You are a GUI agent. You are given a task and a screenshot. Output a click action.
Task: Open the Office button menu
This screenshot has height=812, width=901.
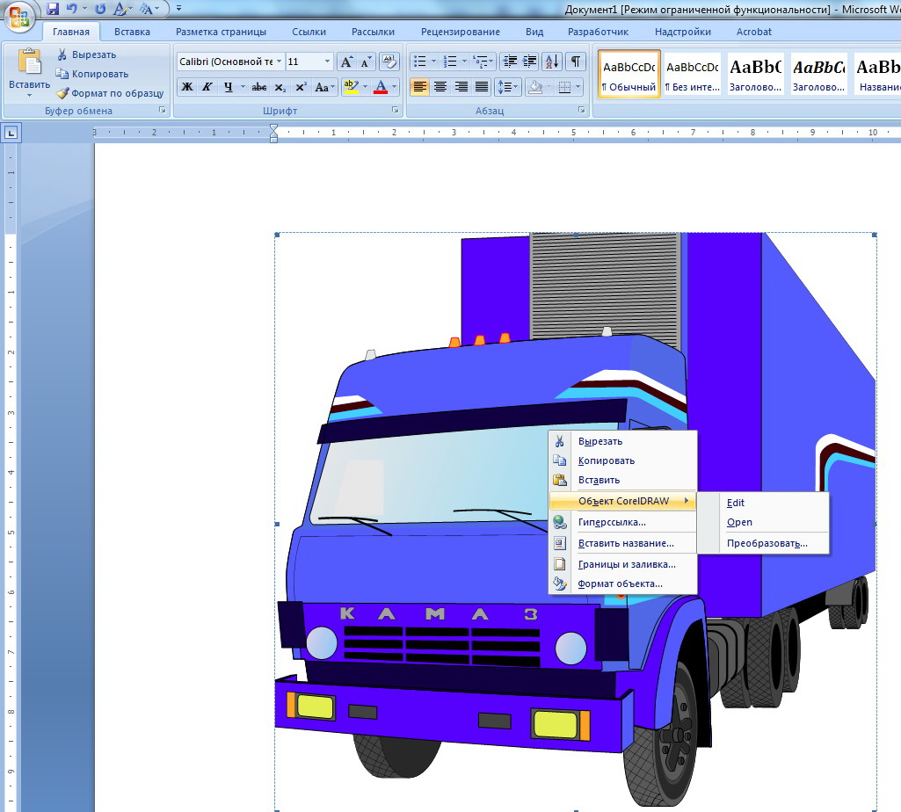pos(18,16)
